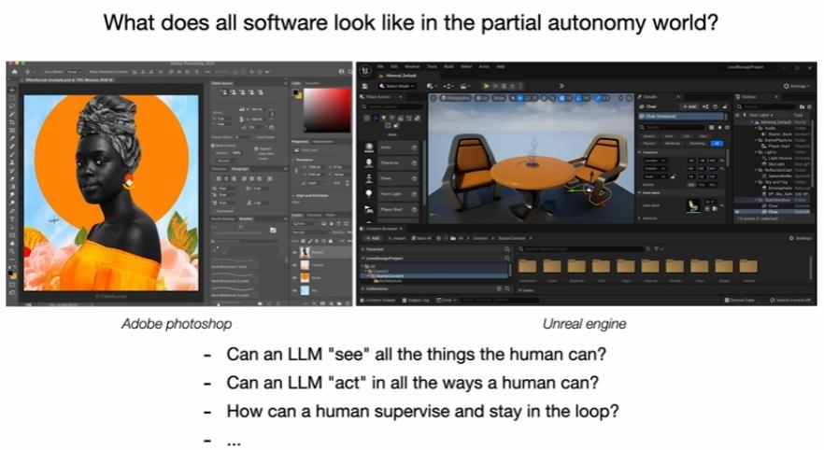Select the Move tool in Photoshop toolbar
Screen dimensions: 824x450
click(x=11, y=91)
